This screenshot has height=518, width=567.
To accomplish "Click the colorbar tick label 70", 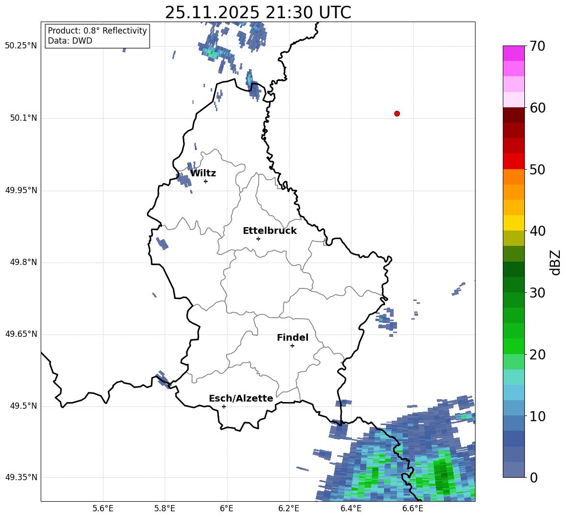I will (x=537, y=46).
